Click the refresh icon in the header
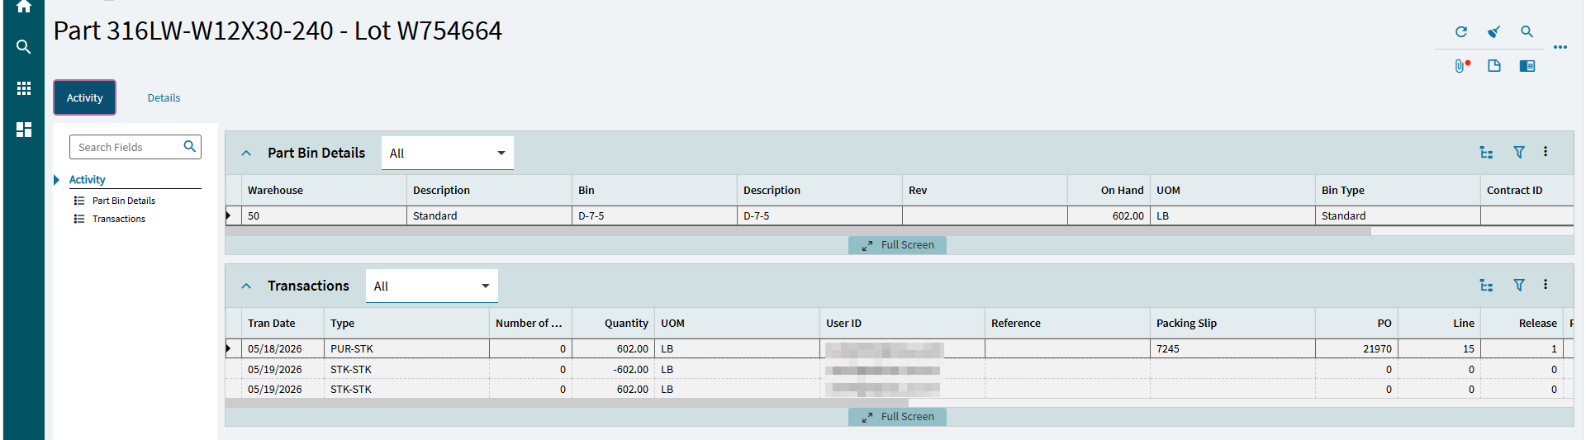This screenshot has width=1586, height=440. 1460,31
